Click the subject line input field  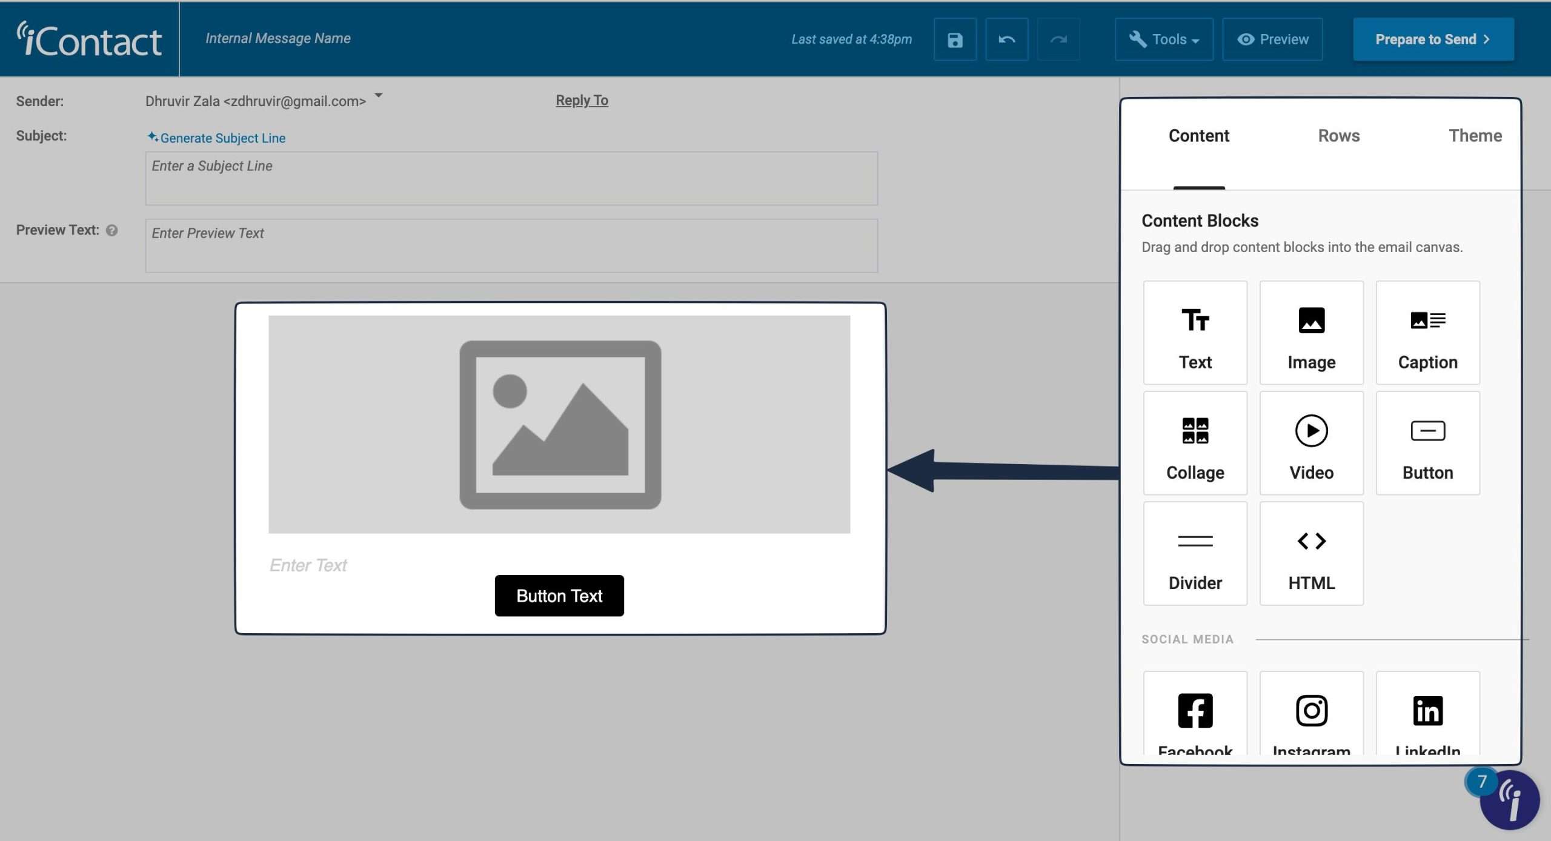pyautogui.click(x=511, y=178)
